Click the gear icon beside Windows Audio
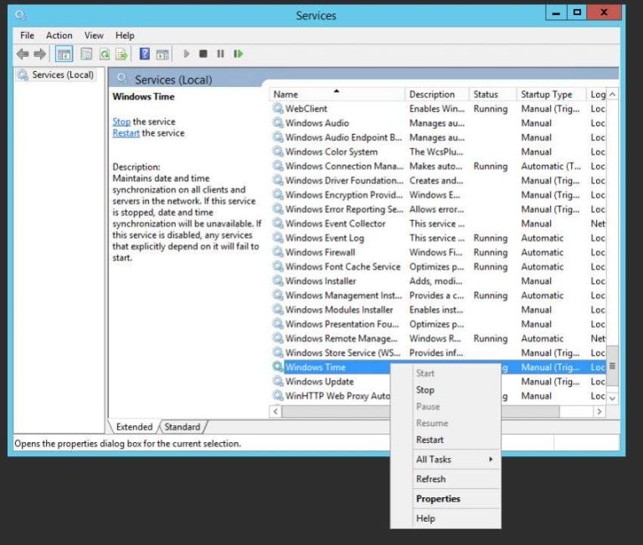 (x=278, y=122)
